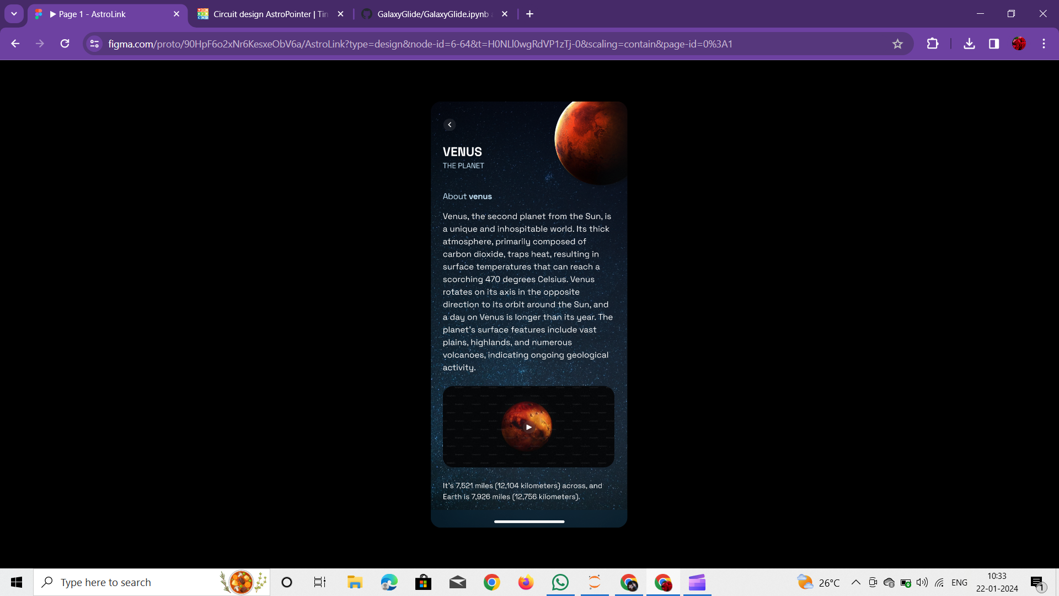The height and width of the screenshot is (596, 1059).
Task: Click the back chevron on Venus screen
Action: tap(450, 125)
